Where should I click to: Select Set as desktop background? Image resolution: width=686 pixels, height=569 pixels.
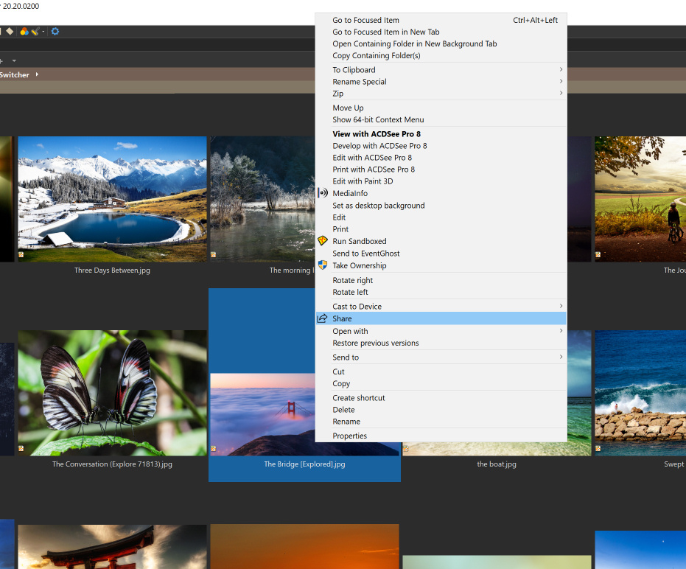(378, 206)
